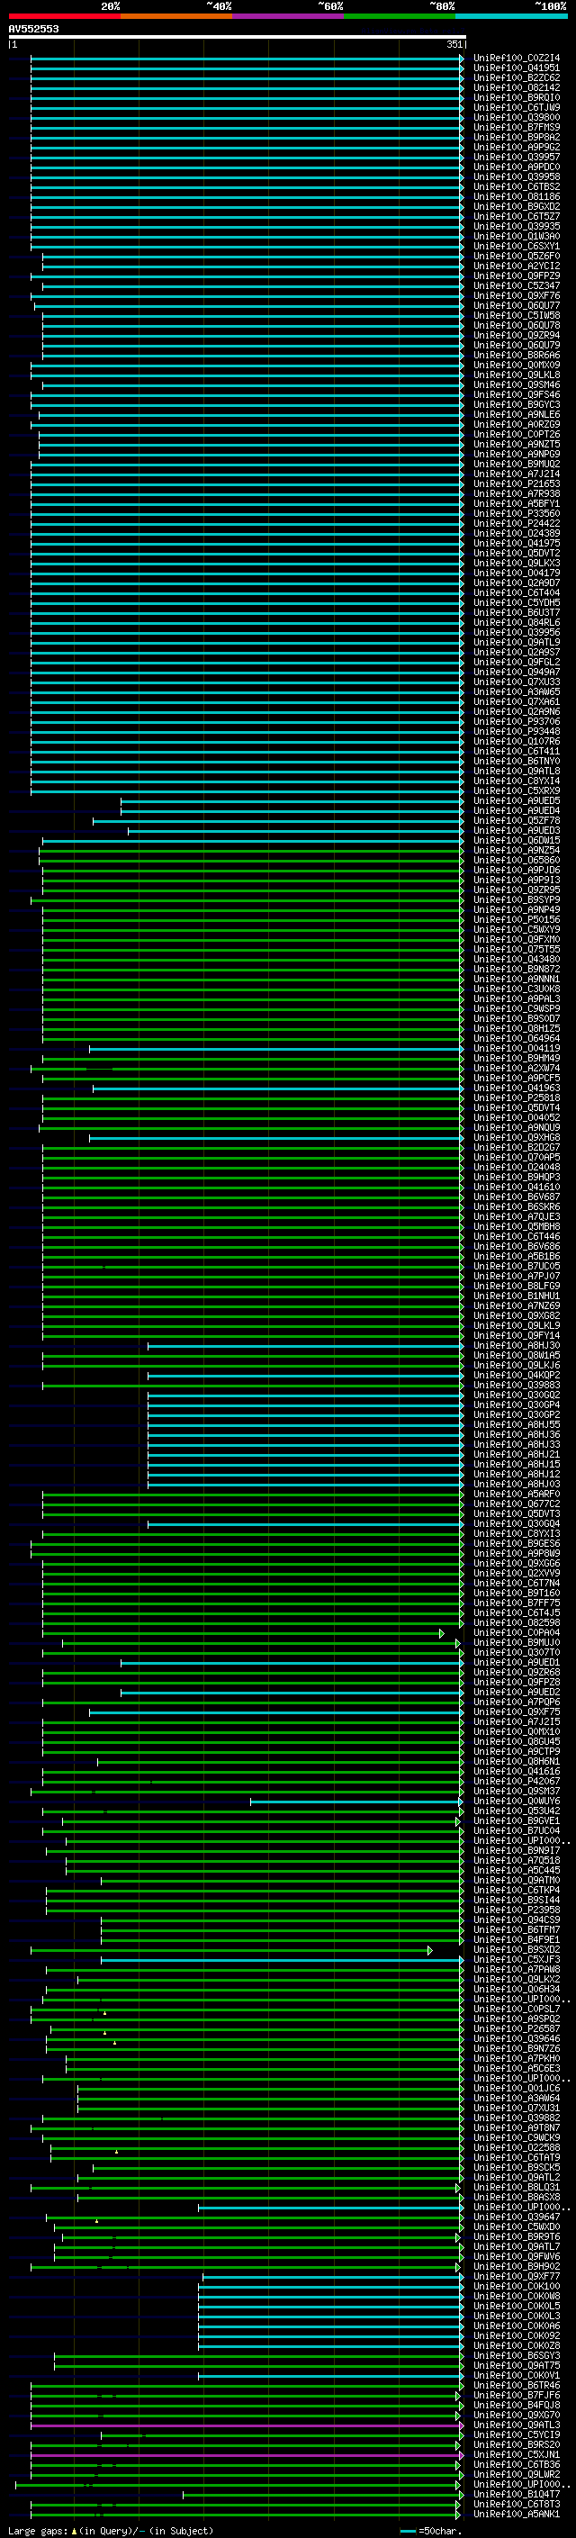Select the UniRef100_B6TR46 label
The width and height of the screenshot is (576, 2538).
(x=516, y=2385)
